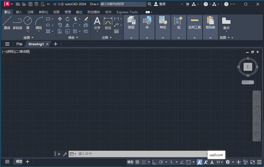Toggle grid display in status bar
264x167 pixels.
tap(137, 162)
